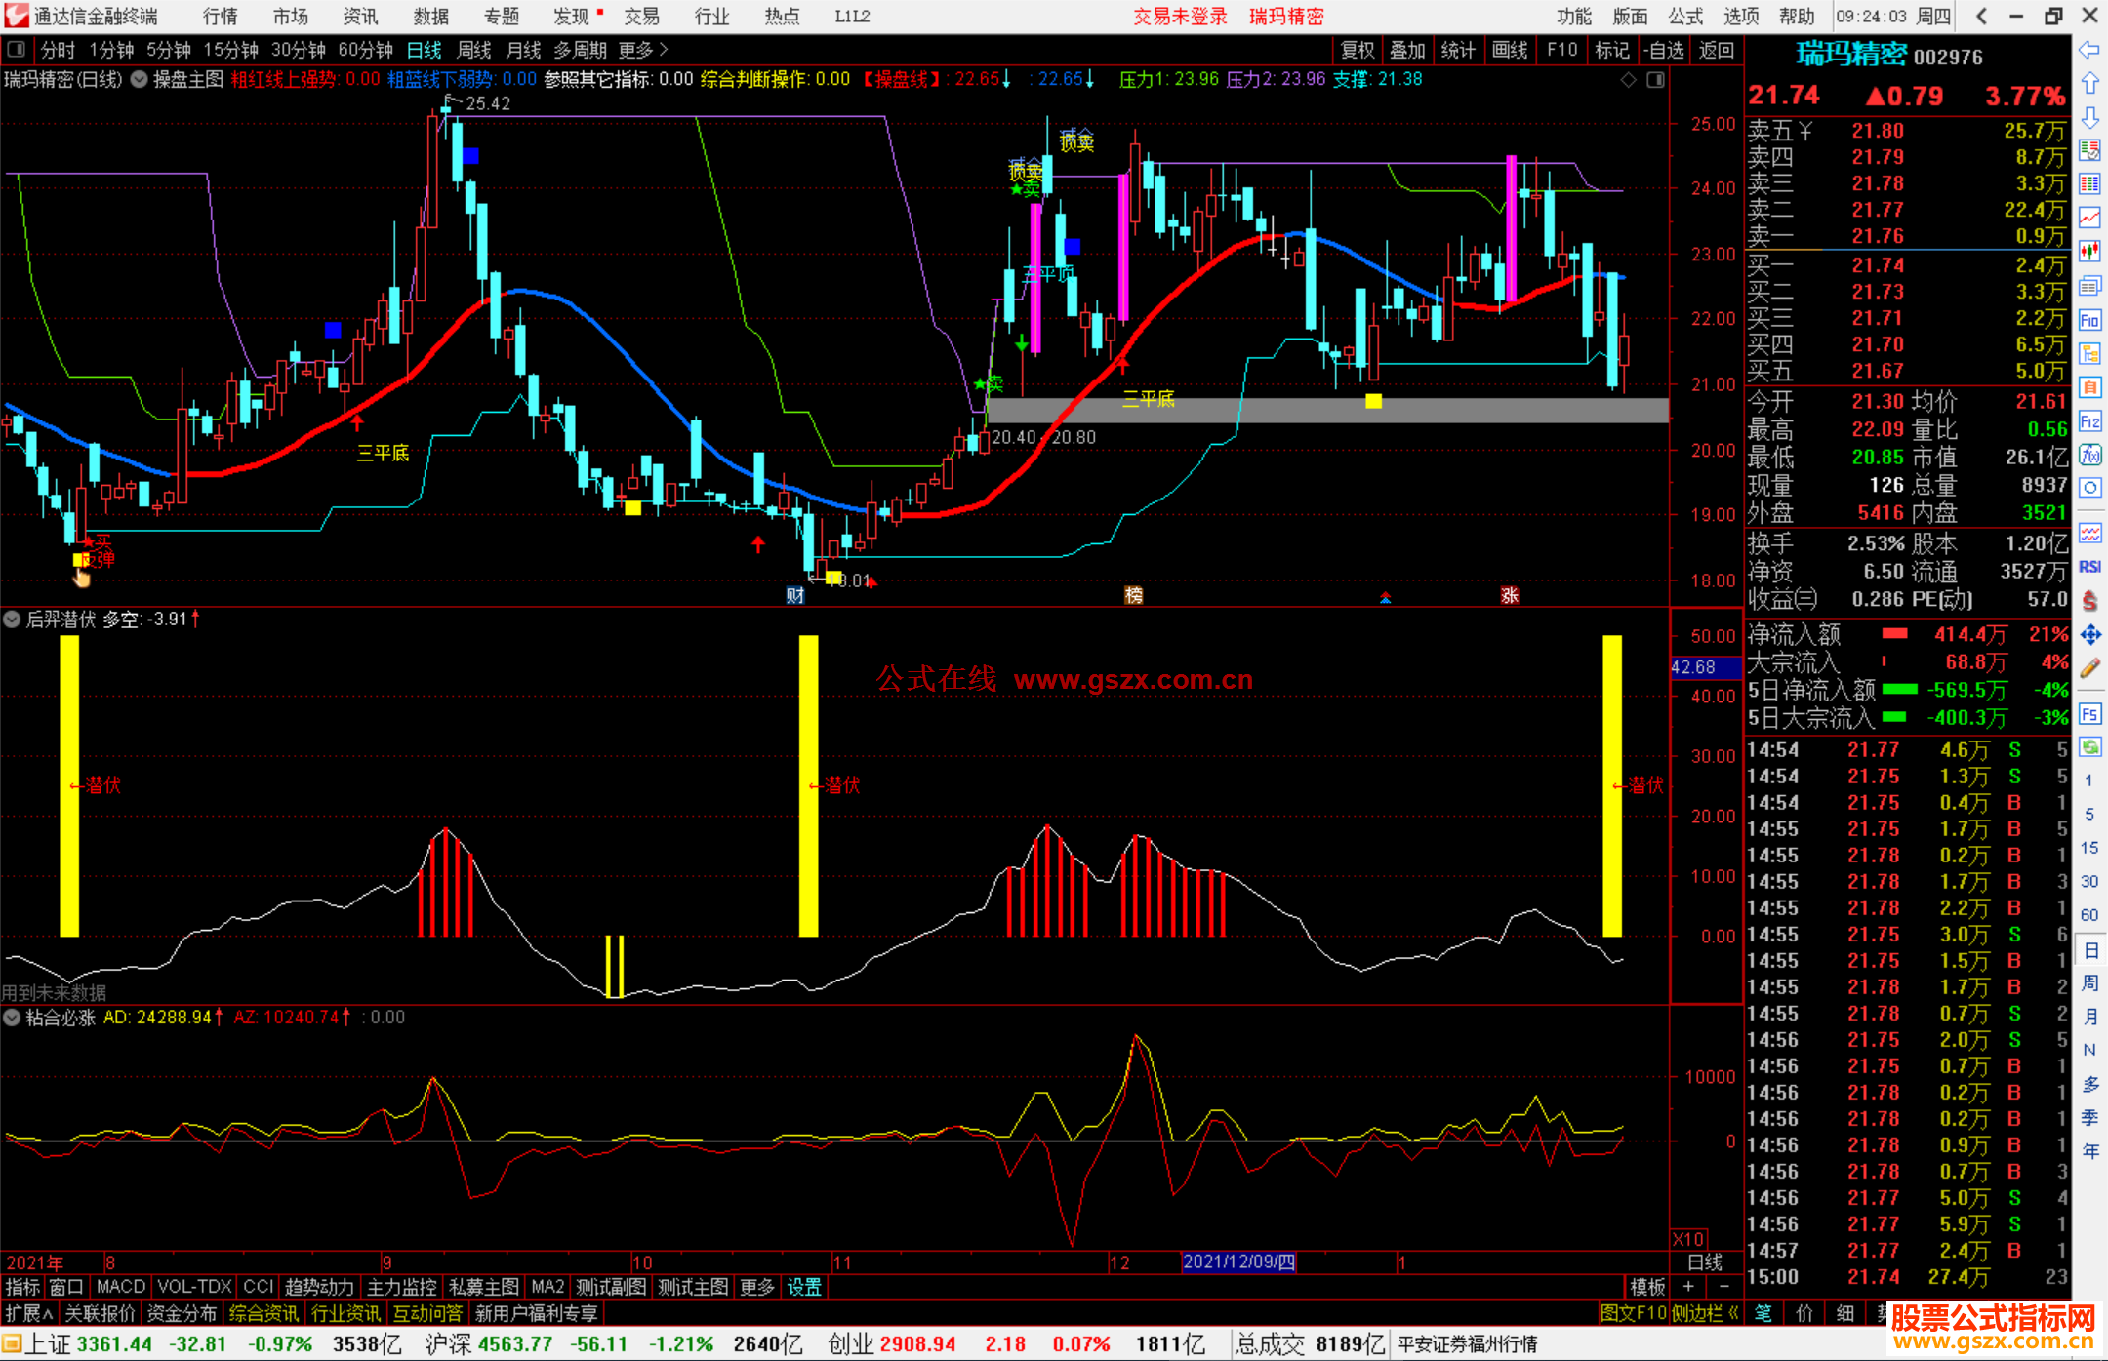Click the red S dollar icon in sidebar
Screen dimensions: 2108x1361
pyautogui.click(x=2089, y=601)
